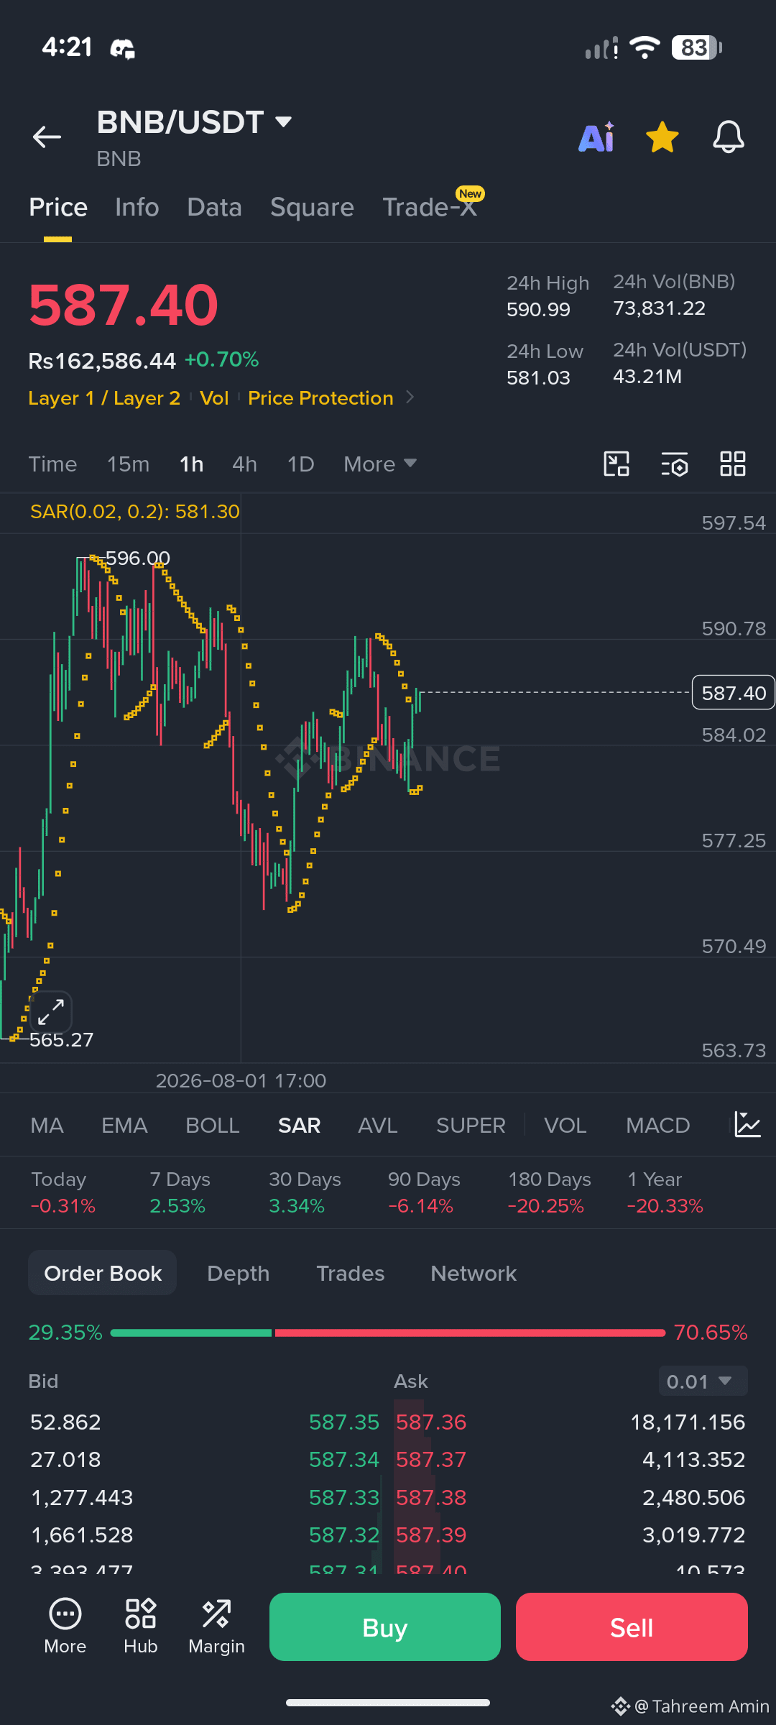Toggle the SAR indicator
Screen dimensions: 776x1725
tap(299, 1126)
